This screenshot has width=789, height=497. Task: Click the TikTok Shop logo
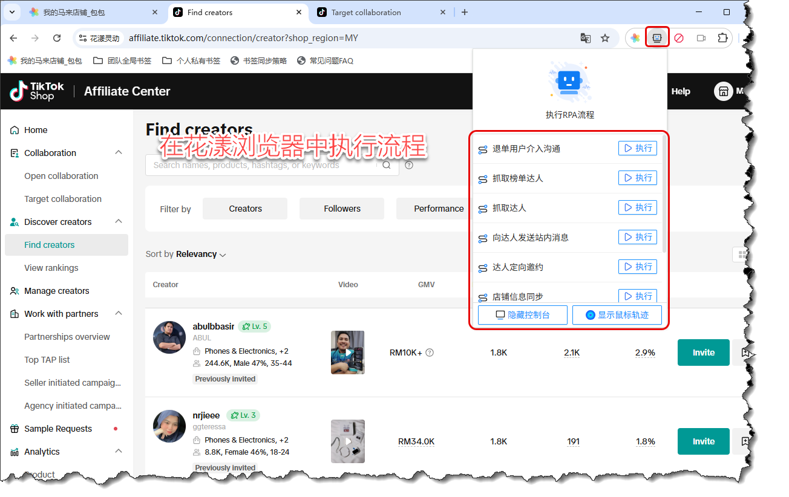click(37, 91)
